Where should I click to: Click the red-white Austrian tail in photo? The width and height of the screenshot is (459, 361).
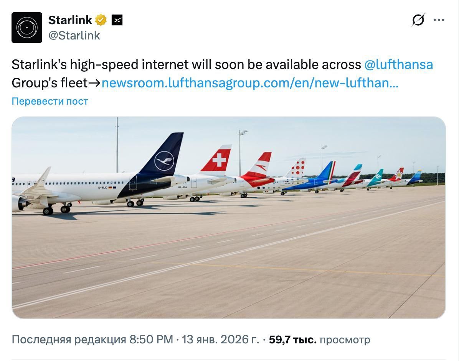click(260, 166)
